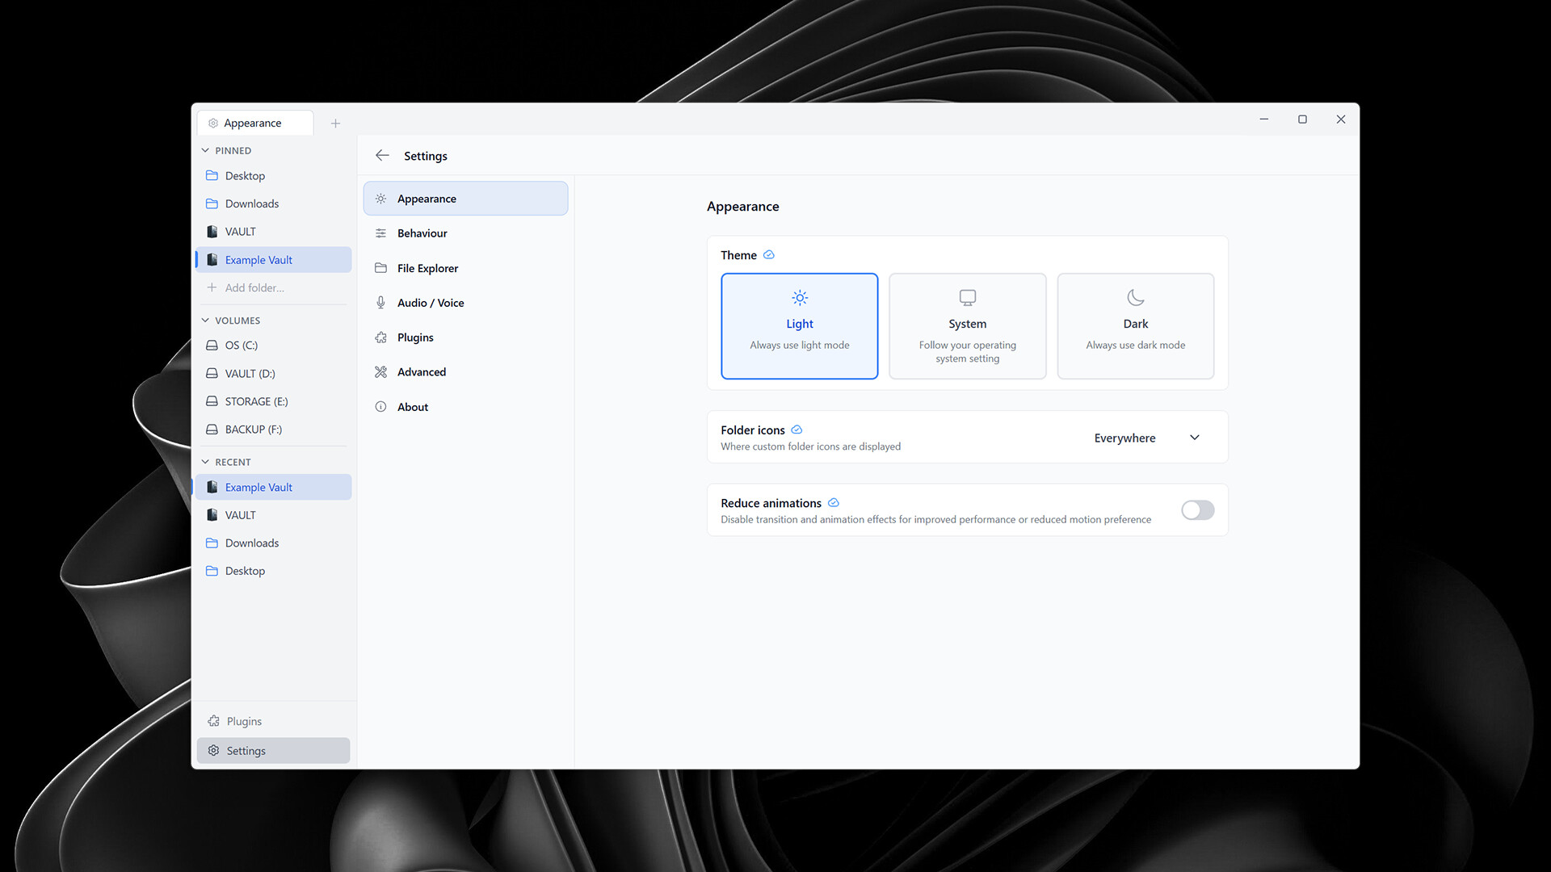Screen dimensions: 1551x872
Task: Open the Behaviour settings category
Action: [422, 233]
